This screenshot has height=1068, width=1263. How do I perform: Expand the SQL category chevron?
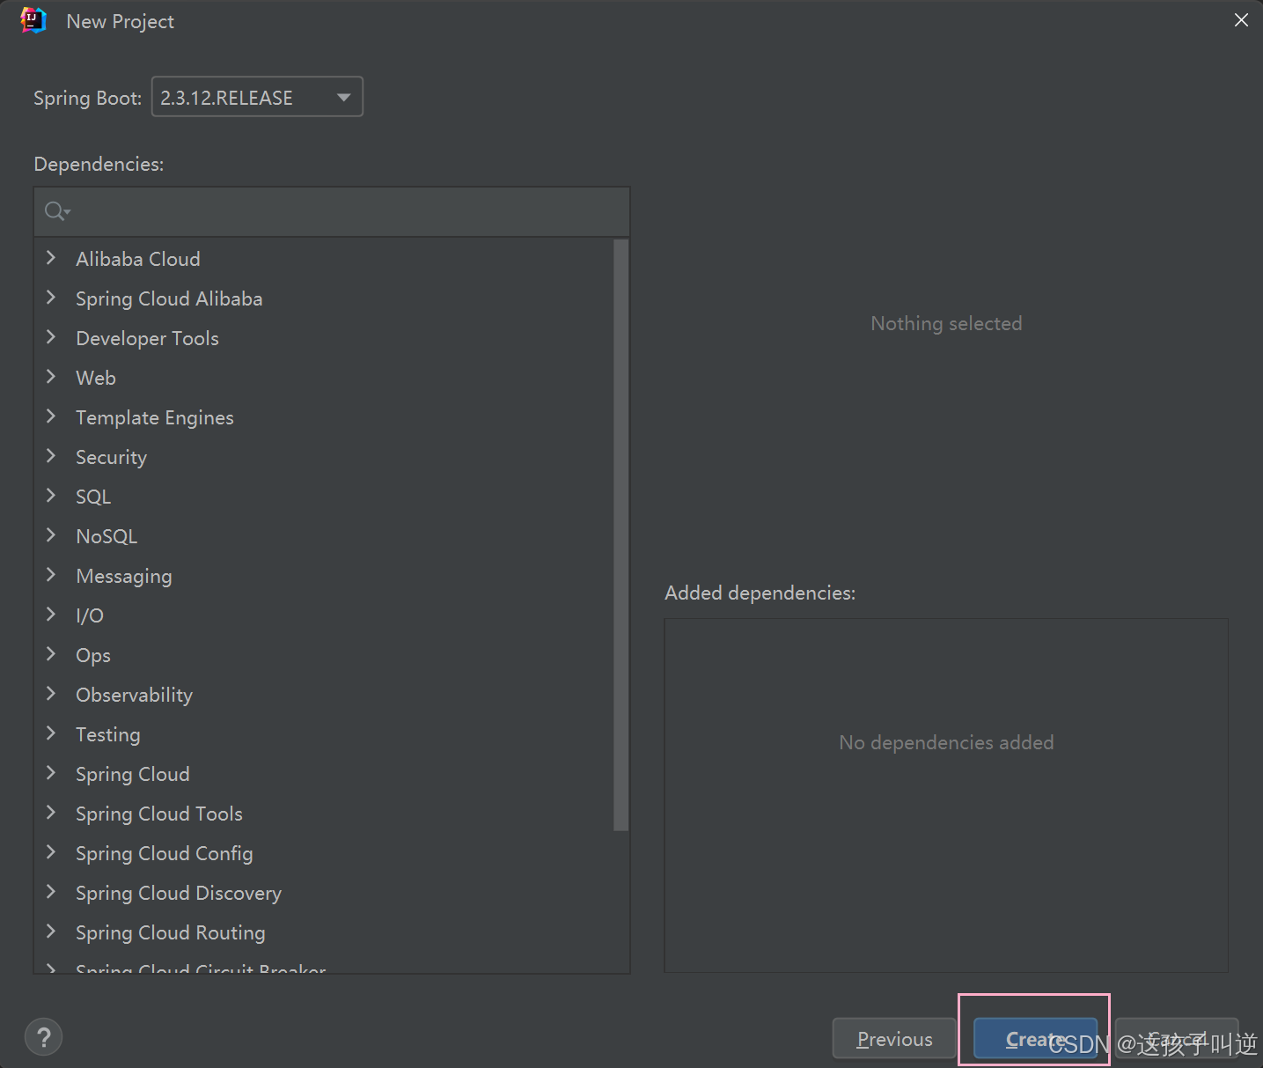tap(51, 496)
